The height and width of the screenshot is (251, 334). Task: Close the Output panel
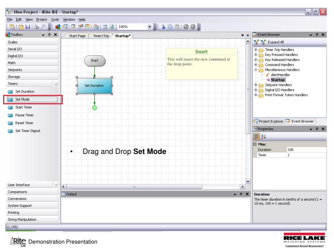coord(247,194)
